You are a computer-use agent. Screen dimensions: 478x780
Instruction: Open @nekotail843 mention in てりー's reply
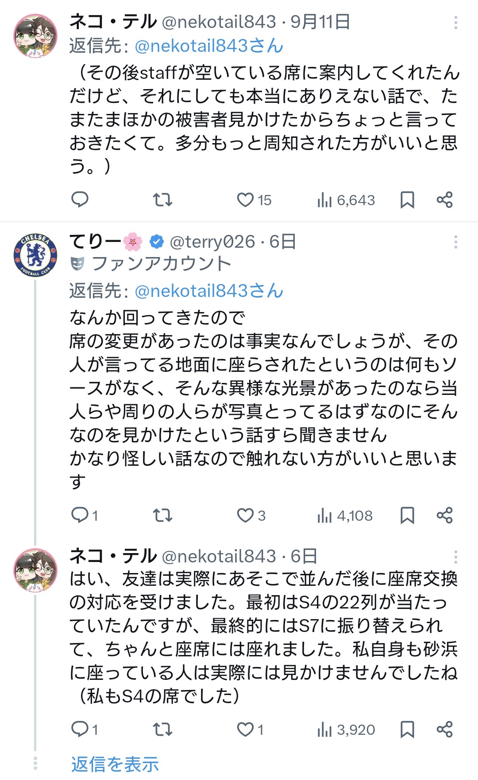pos(208,291)
